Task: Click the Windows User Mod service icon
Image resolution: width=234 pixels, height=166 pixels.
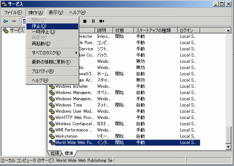Action: [x=52, y=111]
